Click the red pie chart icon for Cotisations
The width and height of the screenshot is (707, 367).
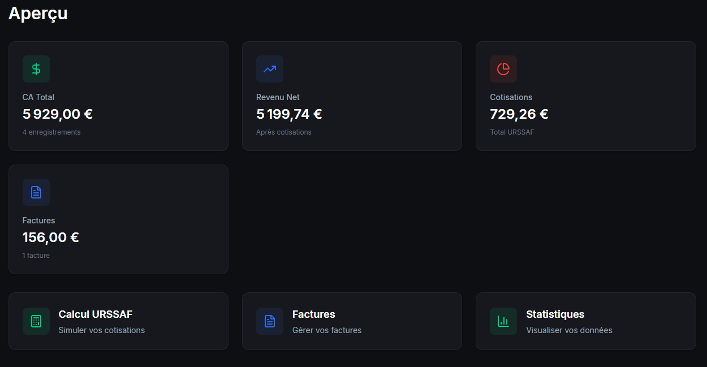503,68
